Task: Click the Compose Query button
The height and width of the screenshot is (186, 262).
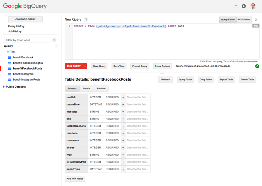Action: (x=25, y=19)
